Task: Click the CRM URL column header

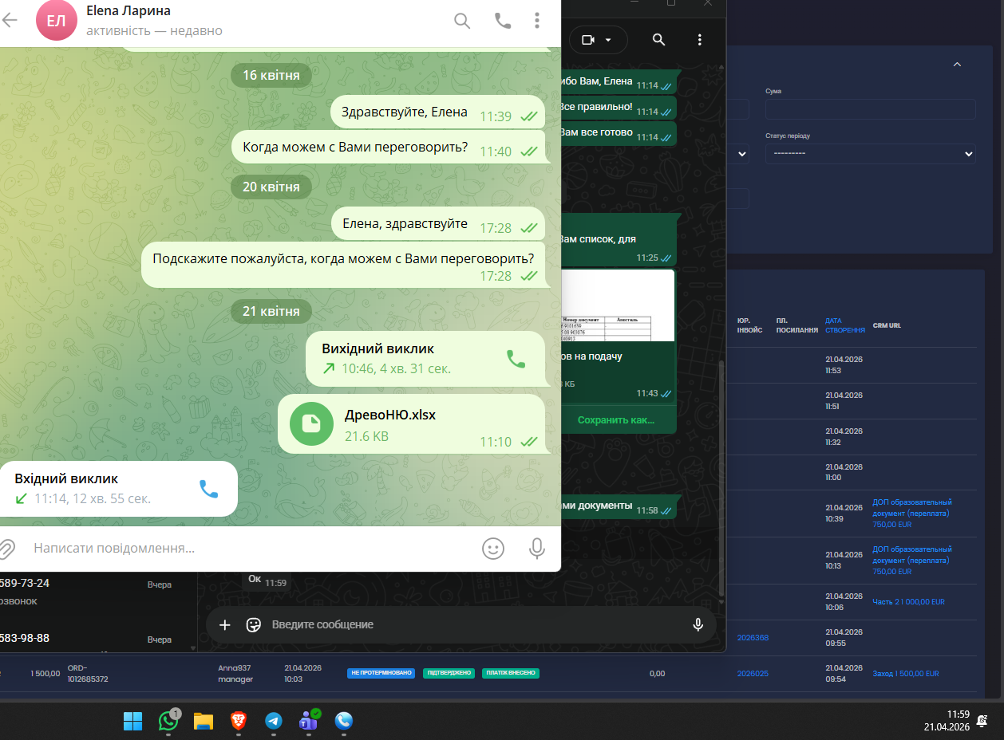Action: 887,325
